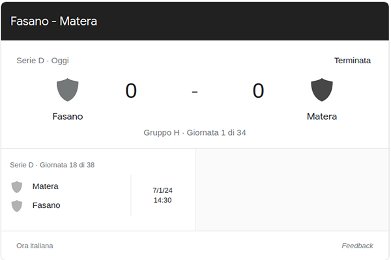Open the Feedback link

pos(357,246)
